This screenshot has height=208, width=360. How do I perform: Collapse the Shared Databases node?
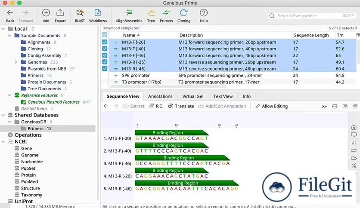[x=3, y=115]
